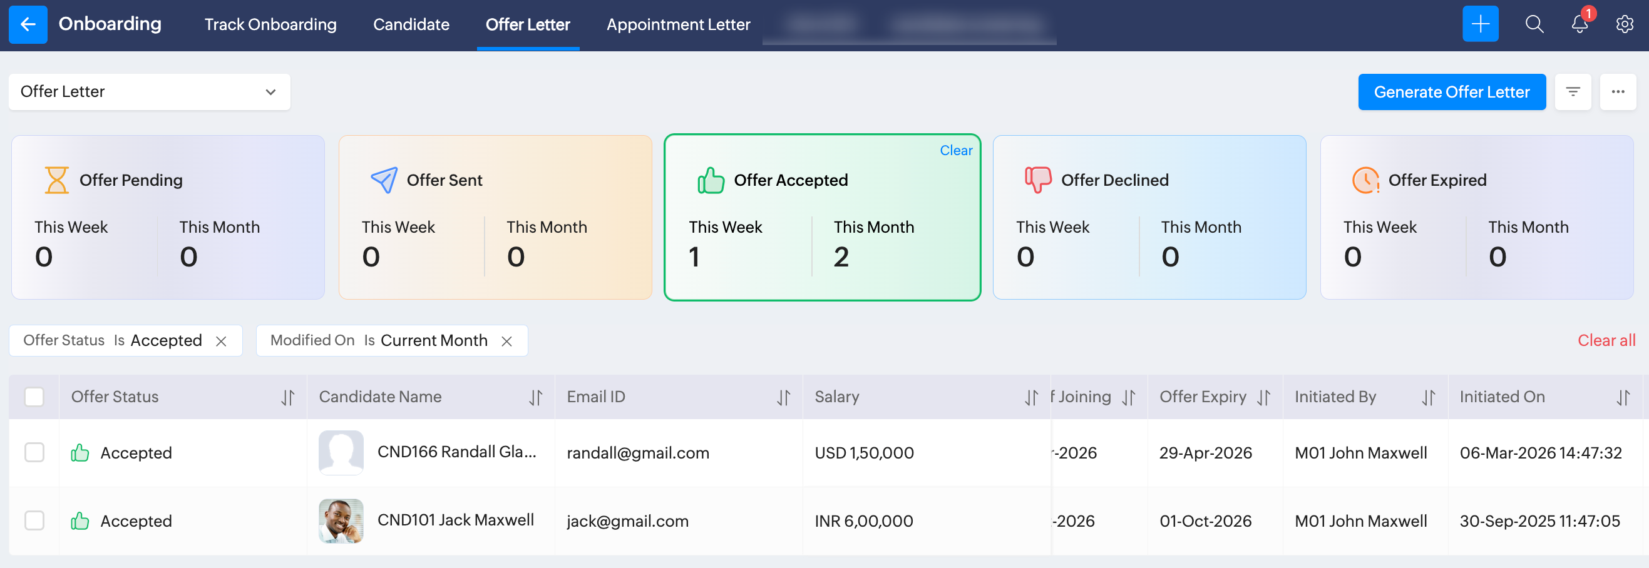Remove the Offer Status Is Accepted filter
The image size is (1649, 568).
tap(221, 342)
